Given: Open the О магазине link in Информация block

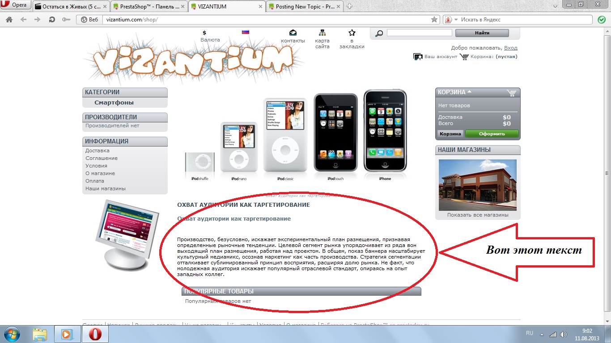Looking at the screenshot, I should click(x=100, y=173).
